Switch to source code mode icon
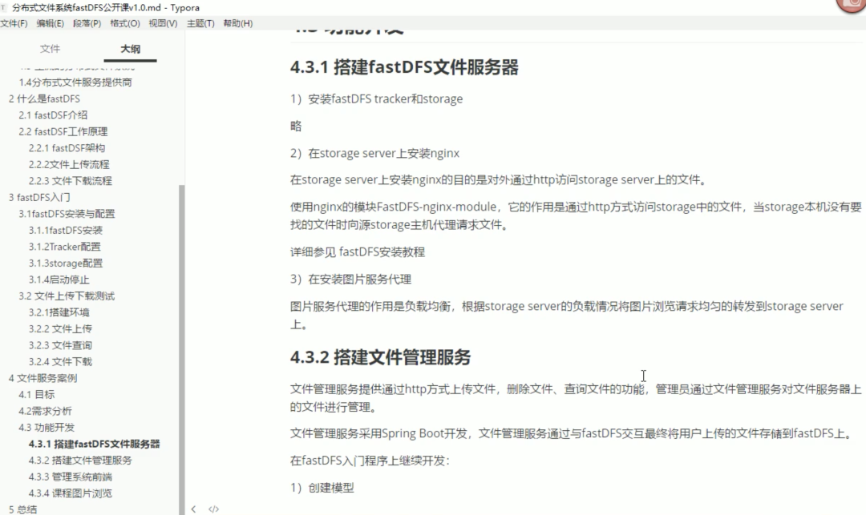Viewport: 866px width, 515px height. tap(214, 509)
